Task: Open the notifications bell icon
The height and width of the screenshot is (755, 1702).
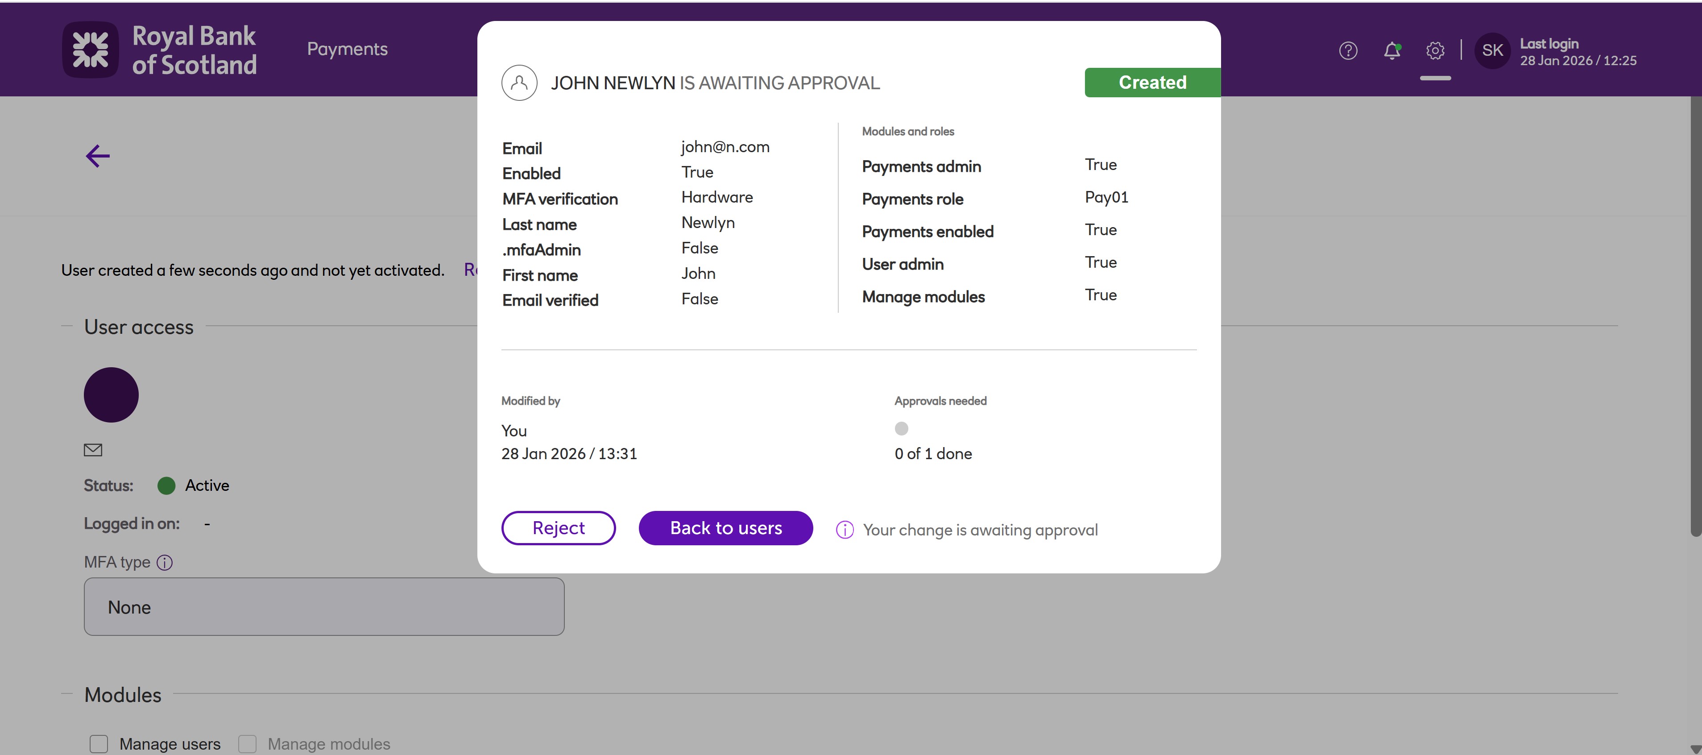Action: pyautogui.click(x=1391, y=50)
